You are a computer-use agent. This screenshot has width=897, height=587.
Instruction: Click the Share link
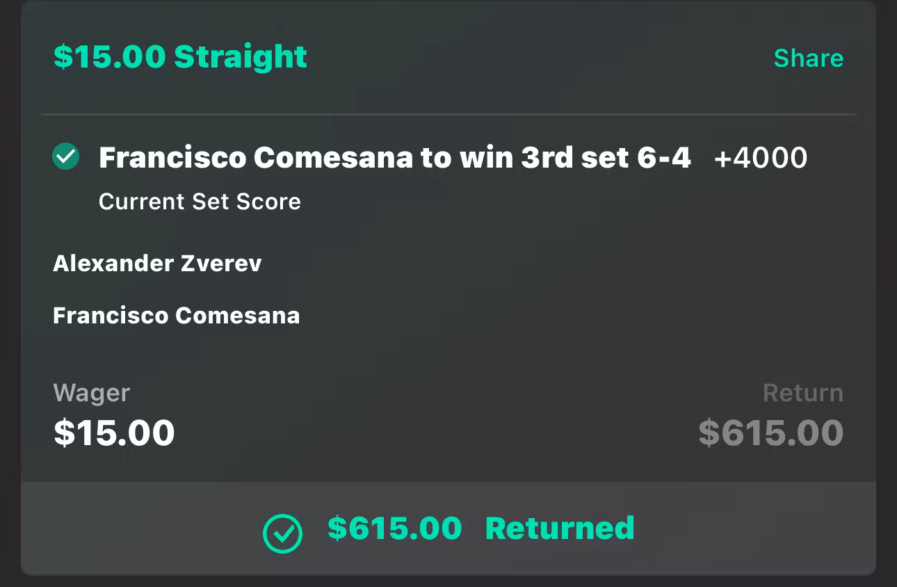(x=808, y=58)
